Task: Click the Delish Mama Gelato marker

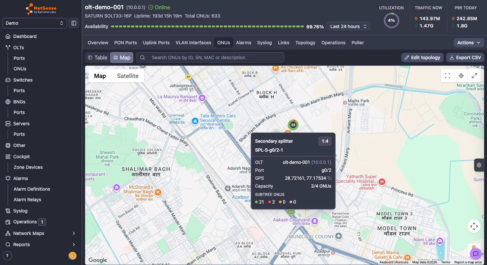Action: [x=407, y=257]
